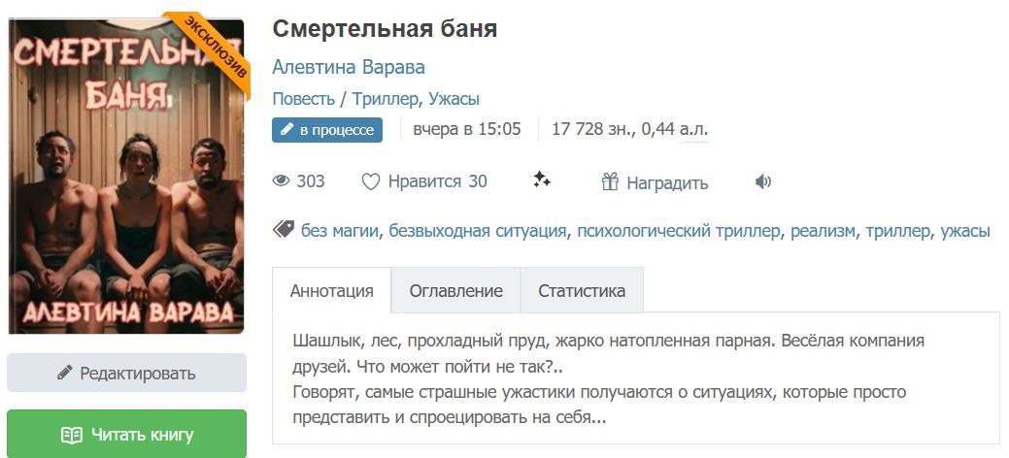Open the Статистика tab
Image resolution: width=1009 pixels, height=458 pixels.
click(x=582, y=290)
